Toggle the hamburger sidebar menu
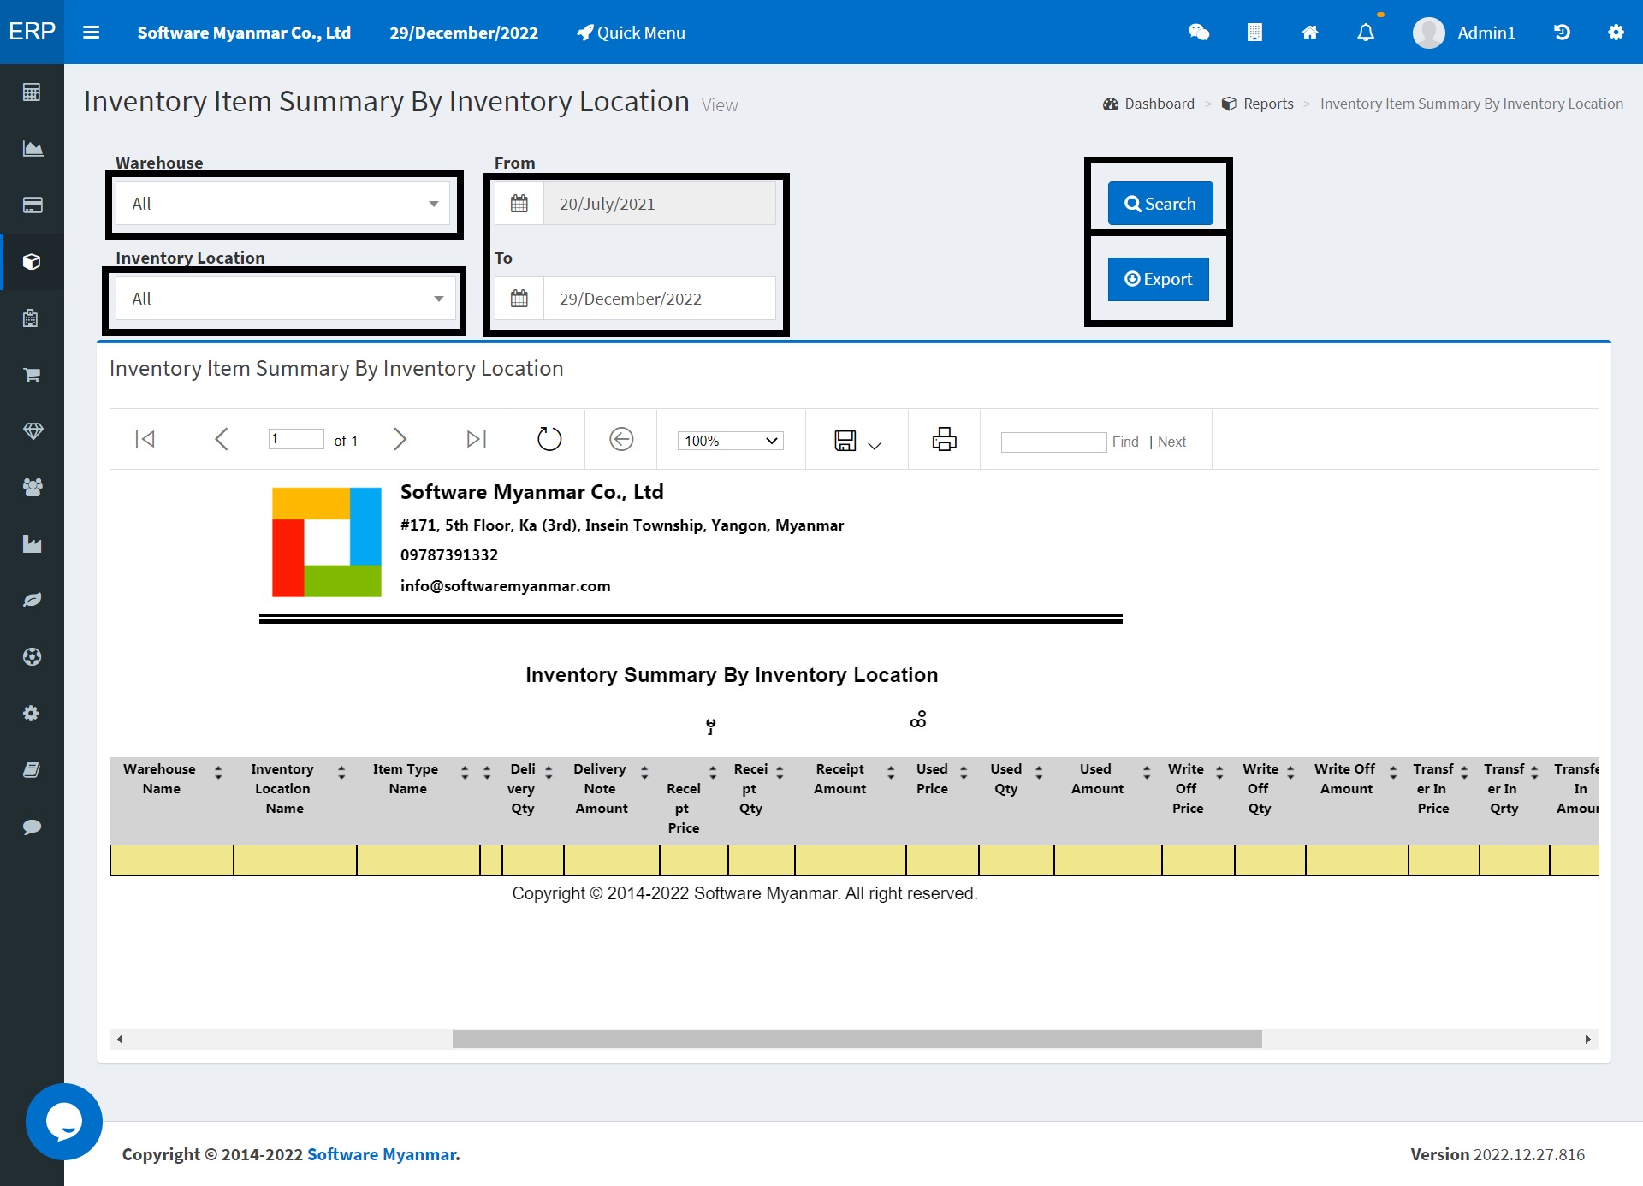 point(92,33)
